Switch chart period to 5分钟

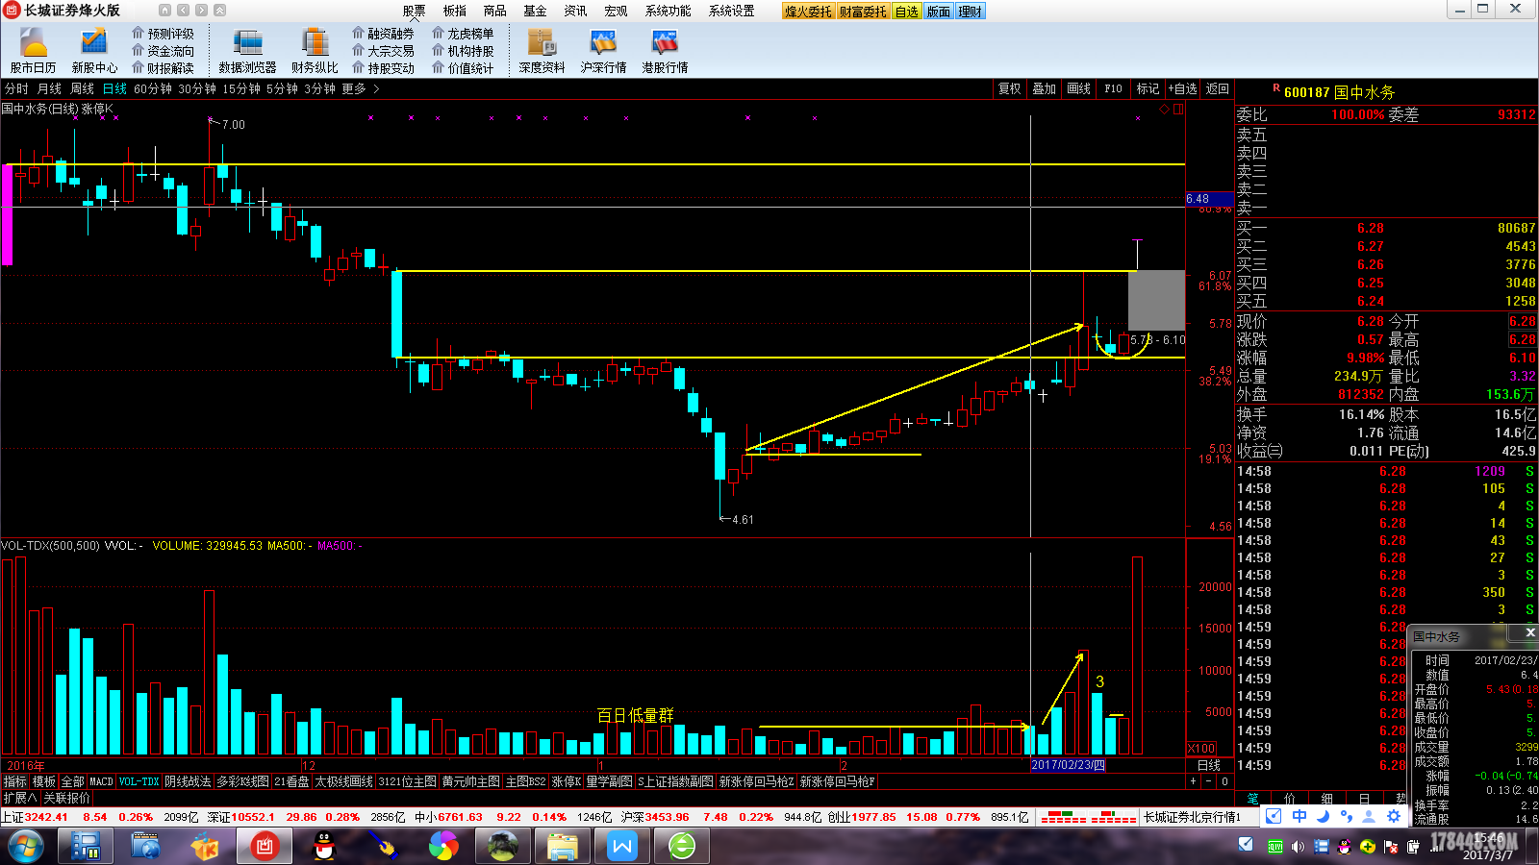point(282,88)
